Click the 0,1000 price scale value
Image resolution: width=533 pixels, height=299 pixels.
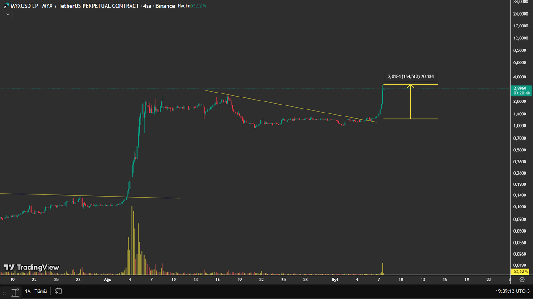pos(520,207)
